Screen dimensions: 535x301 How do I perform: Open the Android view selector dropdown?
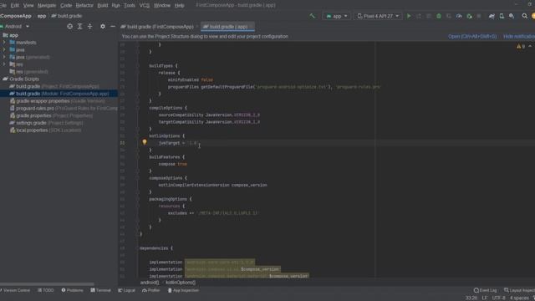coord(15,26)
